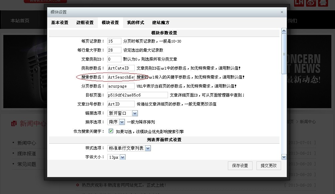Screen dimensions: 335x194
Task: Click the red news icon beside 新闻中心 heading
Action: [14, 123]
